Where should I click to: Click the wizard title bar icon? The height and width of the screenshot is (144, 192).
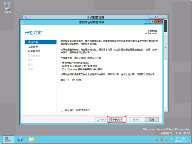coord(23,22)
